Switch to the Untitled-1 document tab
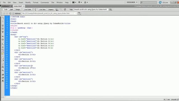Screen dimensions: 179x101 click(6, 6)
